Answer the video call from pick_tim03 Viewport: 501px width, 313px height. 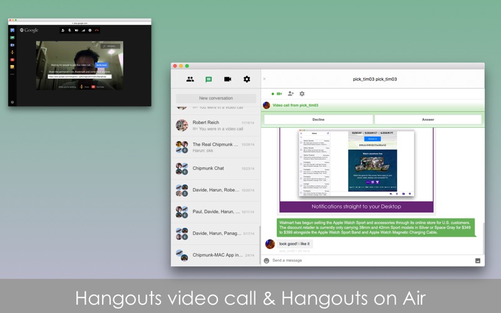pyautogui.click(x=428, y=120)
